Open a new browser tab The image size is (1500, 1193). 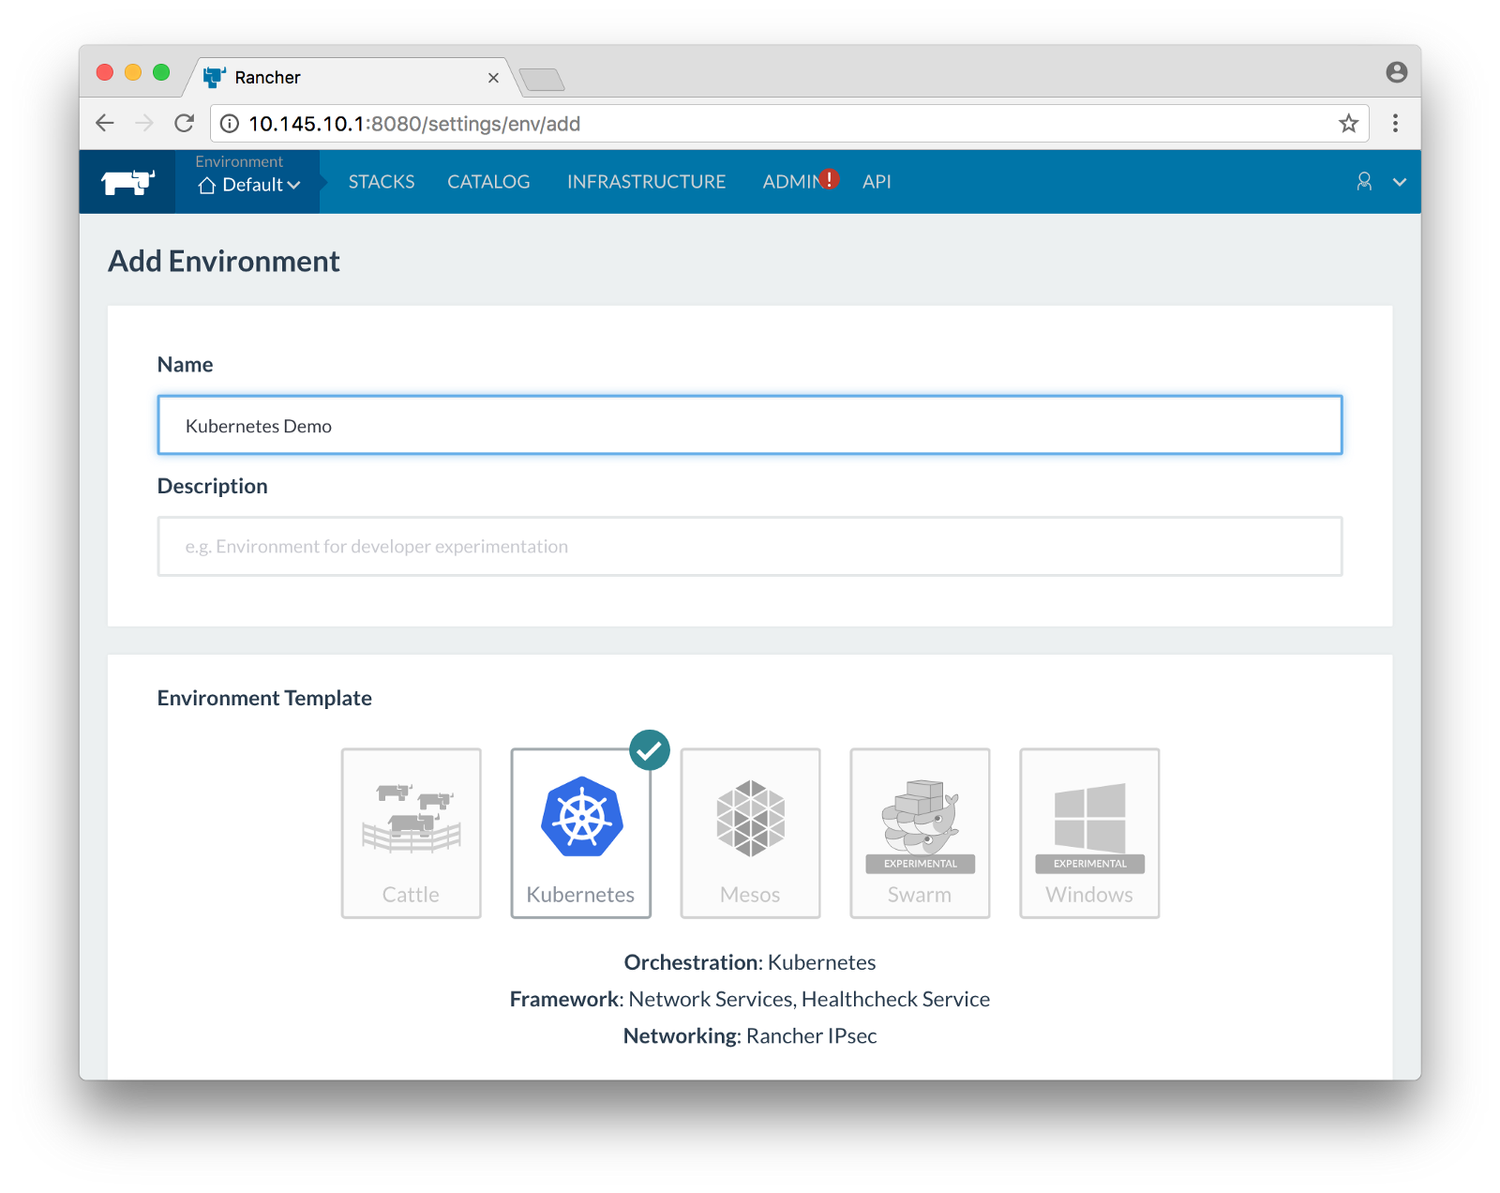tap(542, 80)
